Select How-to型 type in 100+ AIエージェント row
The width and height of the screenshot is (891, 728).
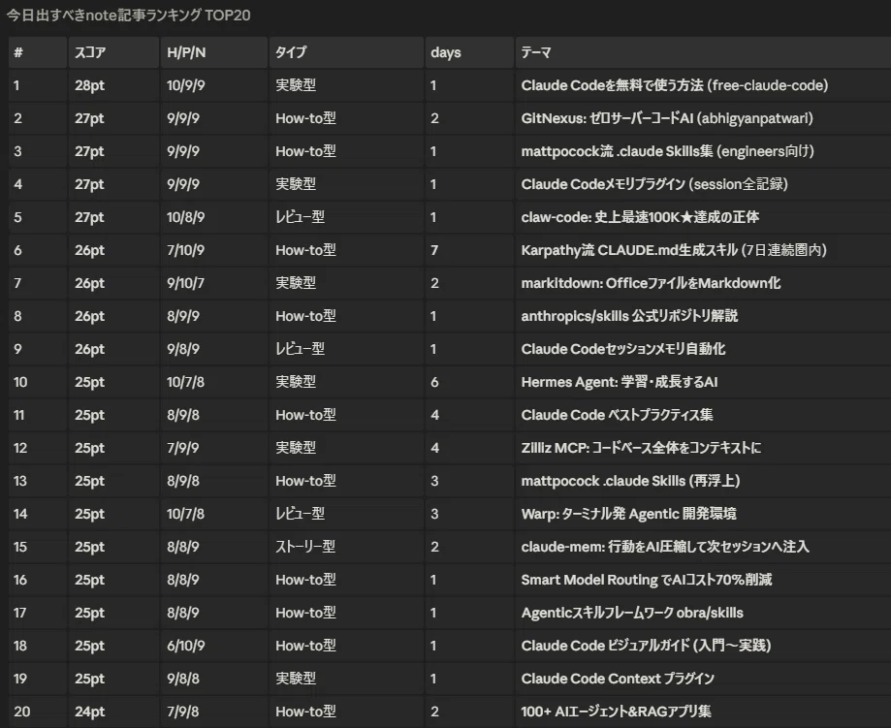click(346, 712)
